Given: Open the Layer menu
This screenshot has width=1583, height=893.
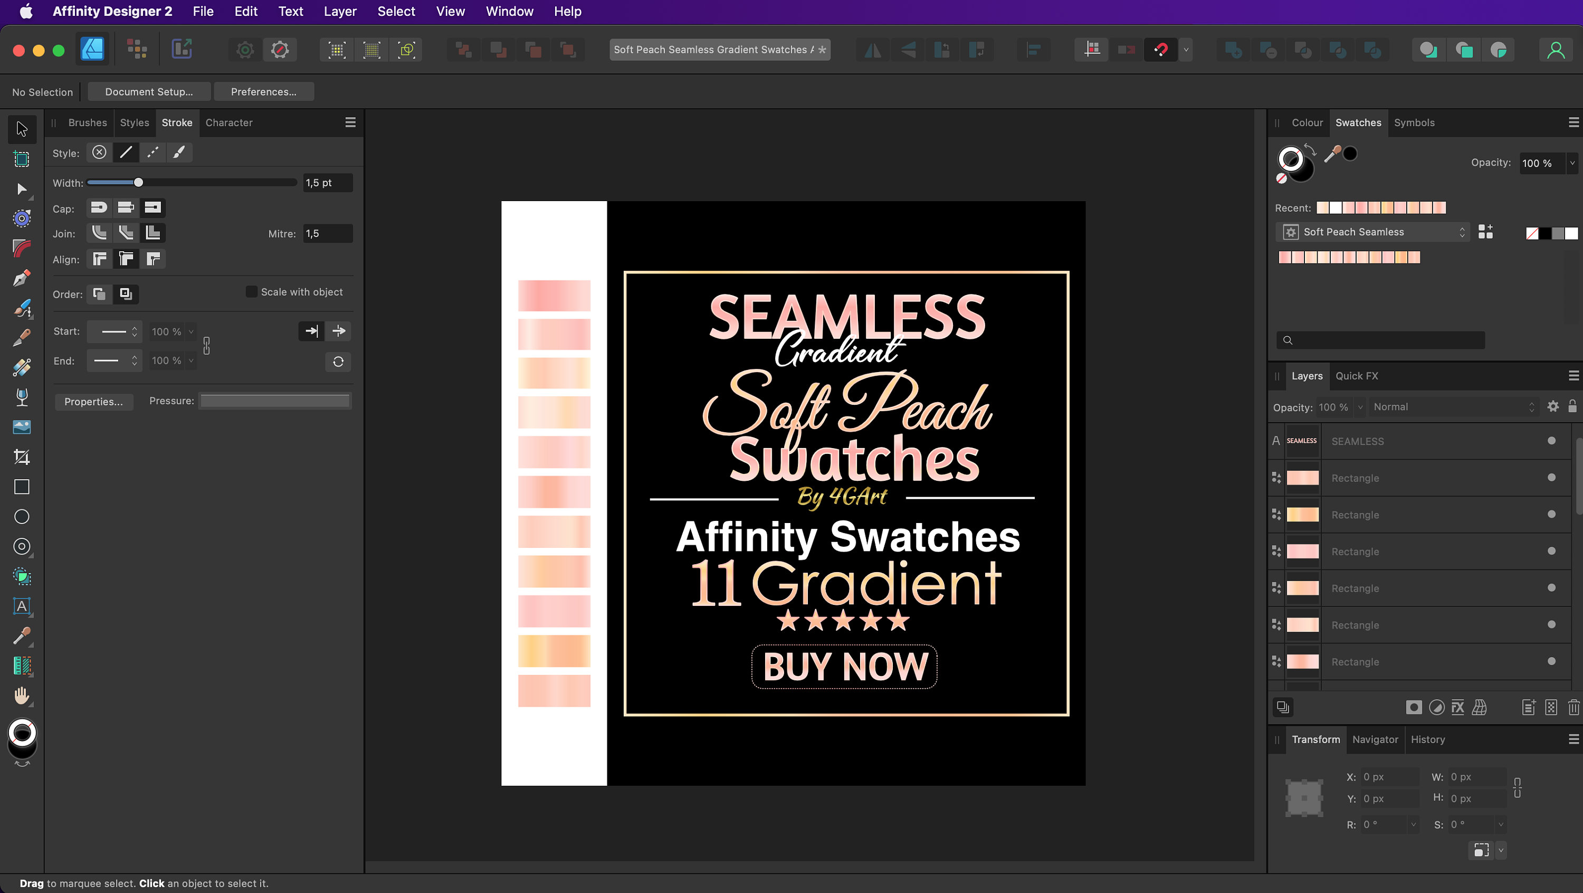Looking at the screenshot, I should tap(340, 11).
